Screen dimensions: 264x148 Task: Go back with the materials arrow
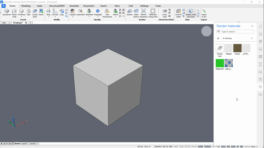tap(252, 38)
